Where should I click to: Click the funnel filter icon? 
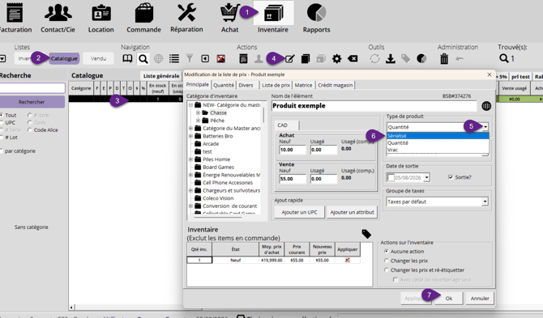[x=190, y=59]
